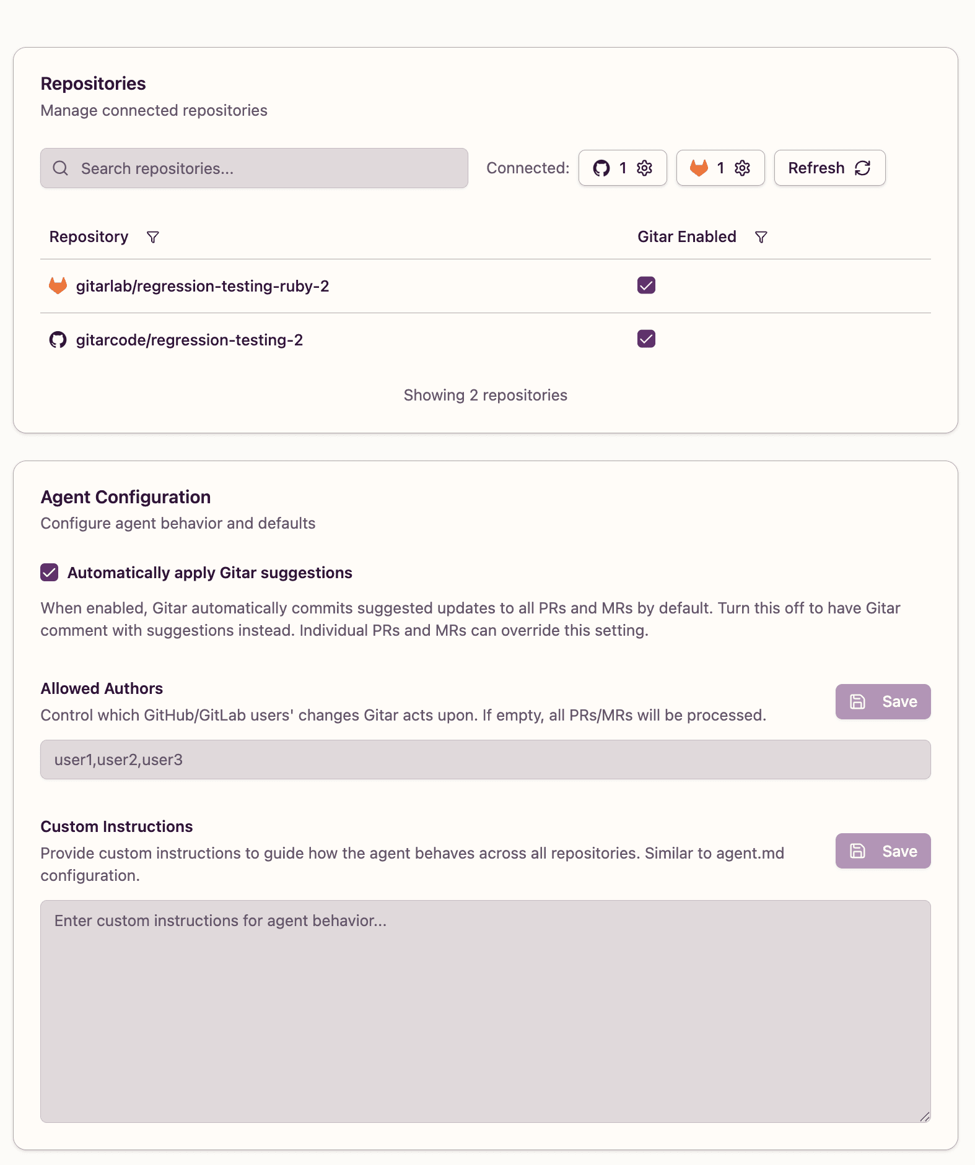Click the GitHub icon beside gitarcode/regression-testing-2
Viewport: 975px width, 1165px height.
[58, 339]
